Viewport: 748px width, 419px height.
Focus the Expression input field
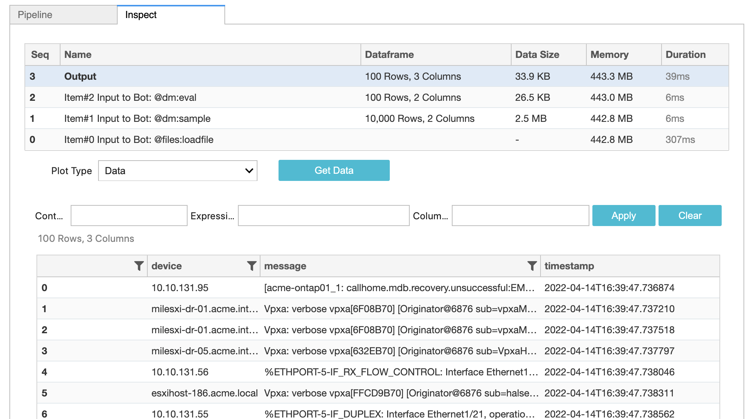324,216
